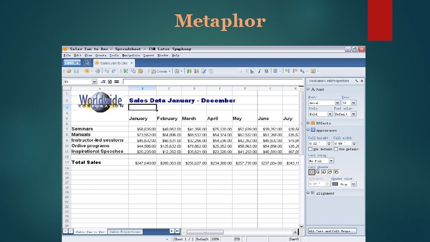
Task: Click the text alignment toolbar icon
Action: 275,71
